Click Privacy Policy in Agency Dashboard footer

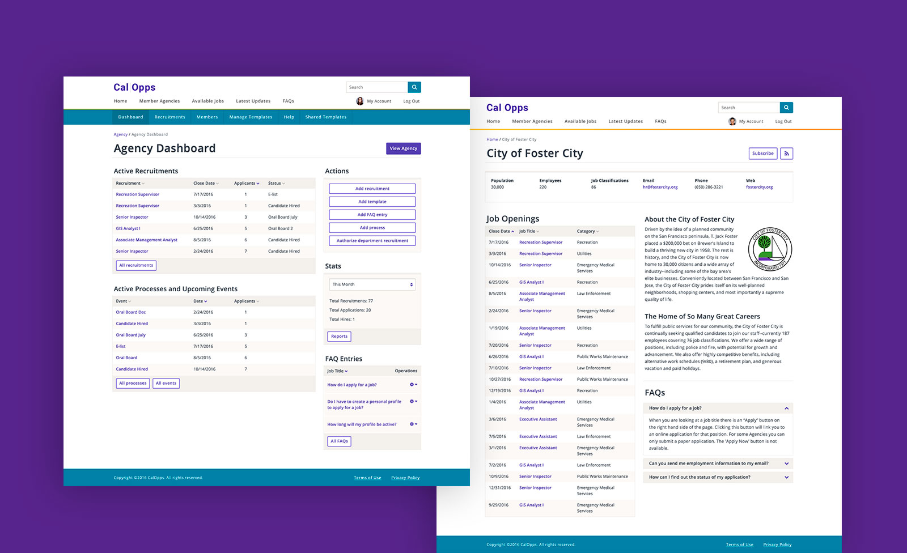point(405,478)
